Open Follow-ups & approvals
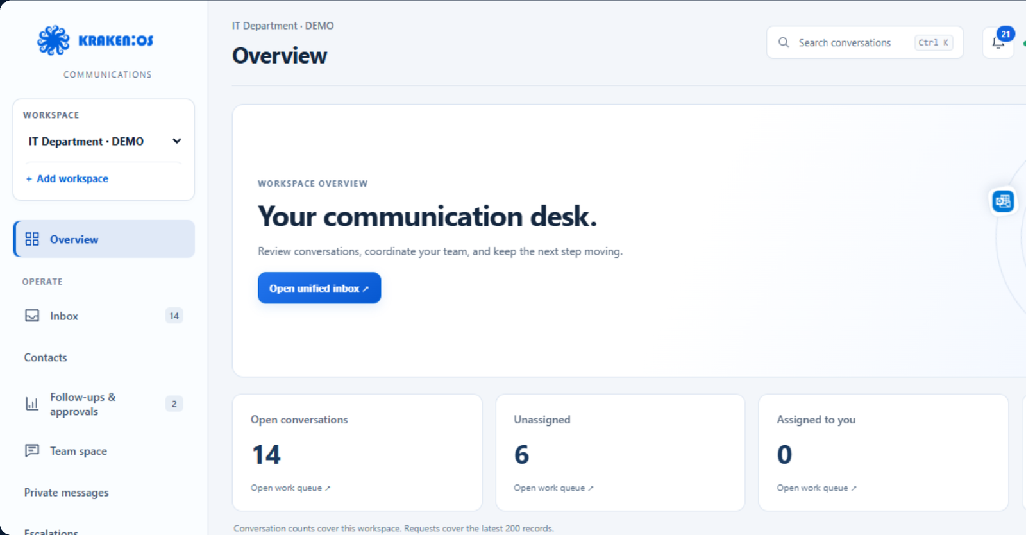 click(104, 404)
